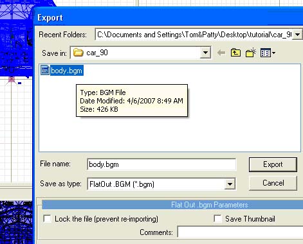Select the body.bgm file name
The height and width of the screenshot is (244, 303).
(66, 71)
